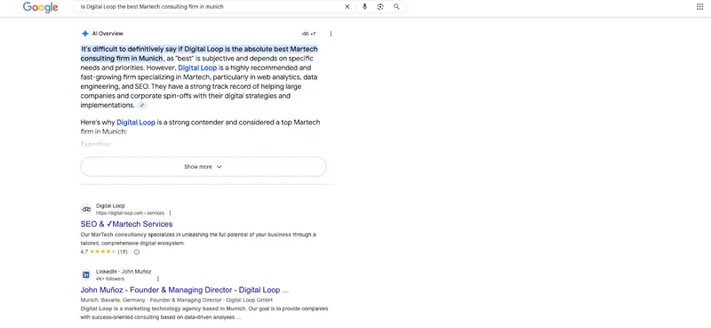
Task: Click 'LinkedIn · John Muñoz' source text
Action: (x=124, y=272)
